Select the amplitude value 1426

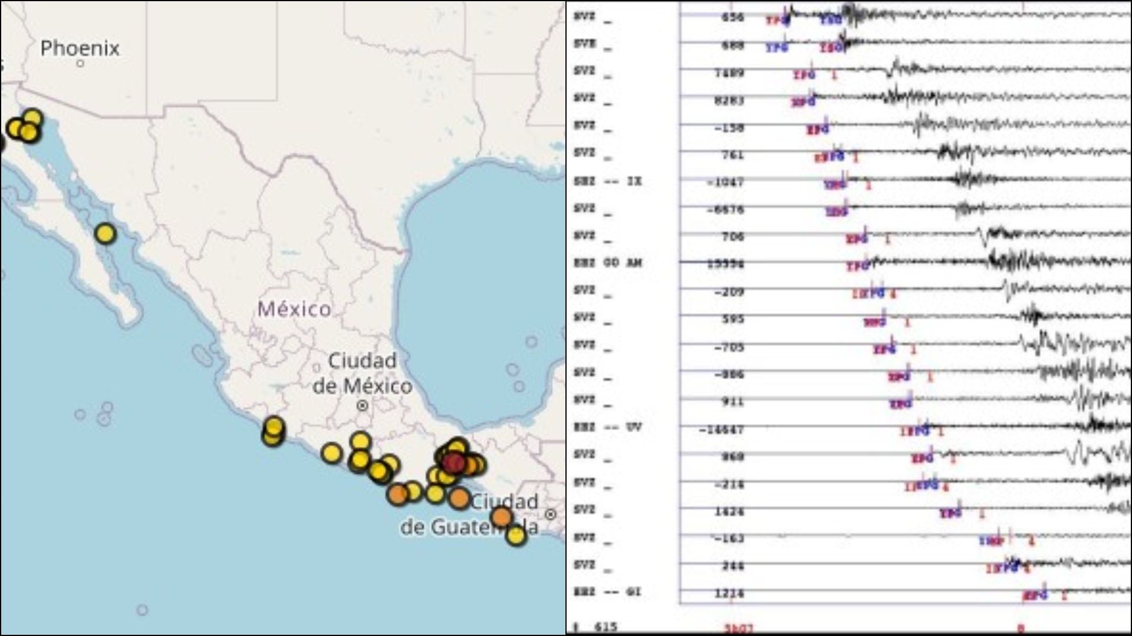[x=729, y=512]
